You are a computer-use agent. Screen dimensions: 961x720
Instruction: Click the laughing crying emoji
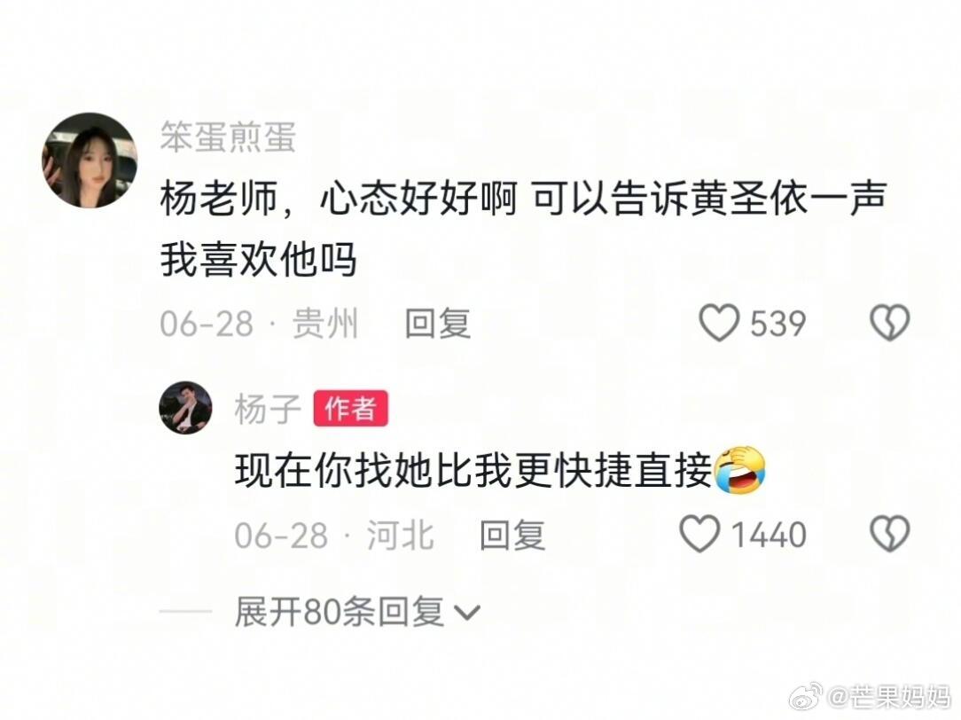coord(739,470)
